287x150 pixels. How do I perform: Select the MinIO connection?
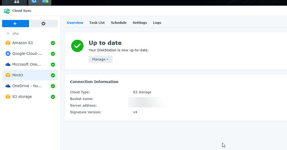pos(30,75)
